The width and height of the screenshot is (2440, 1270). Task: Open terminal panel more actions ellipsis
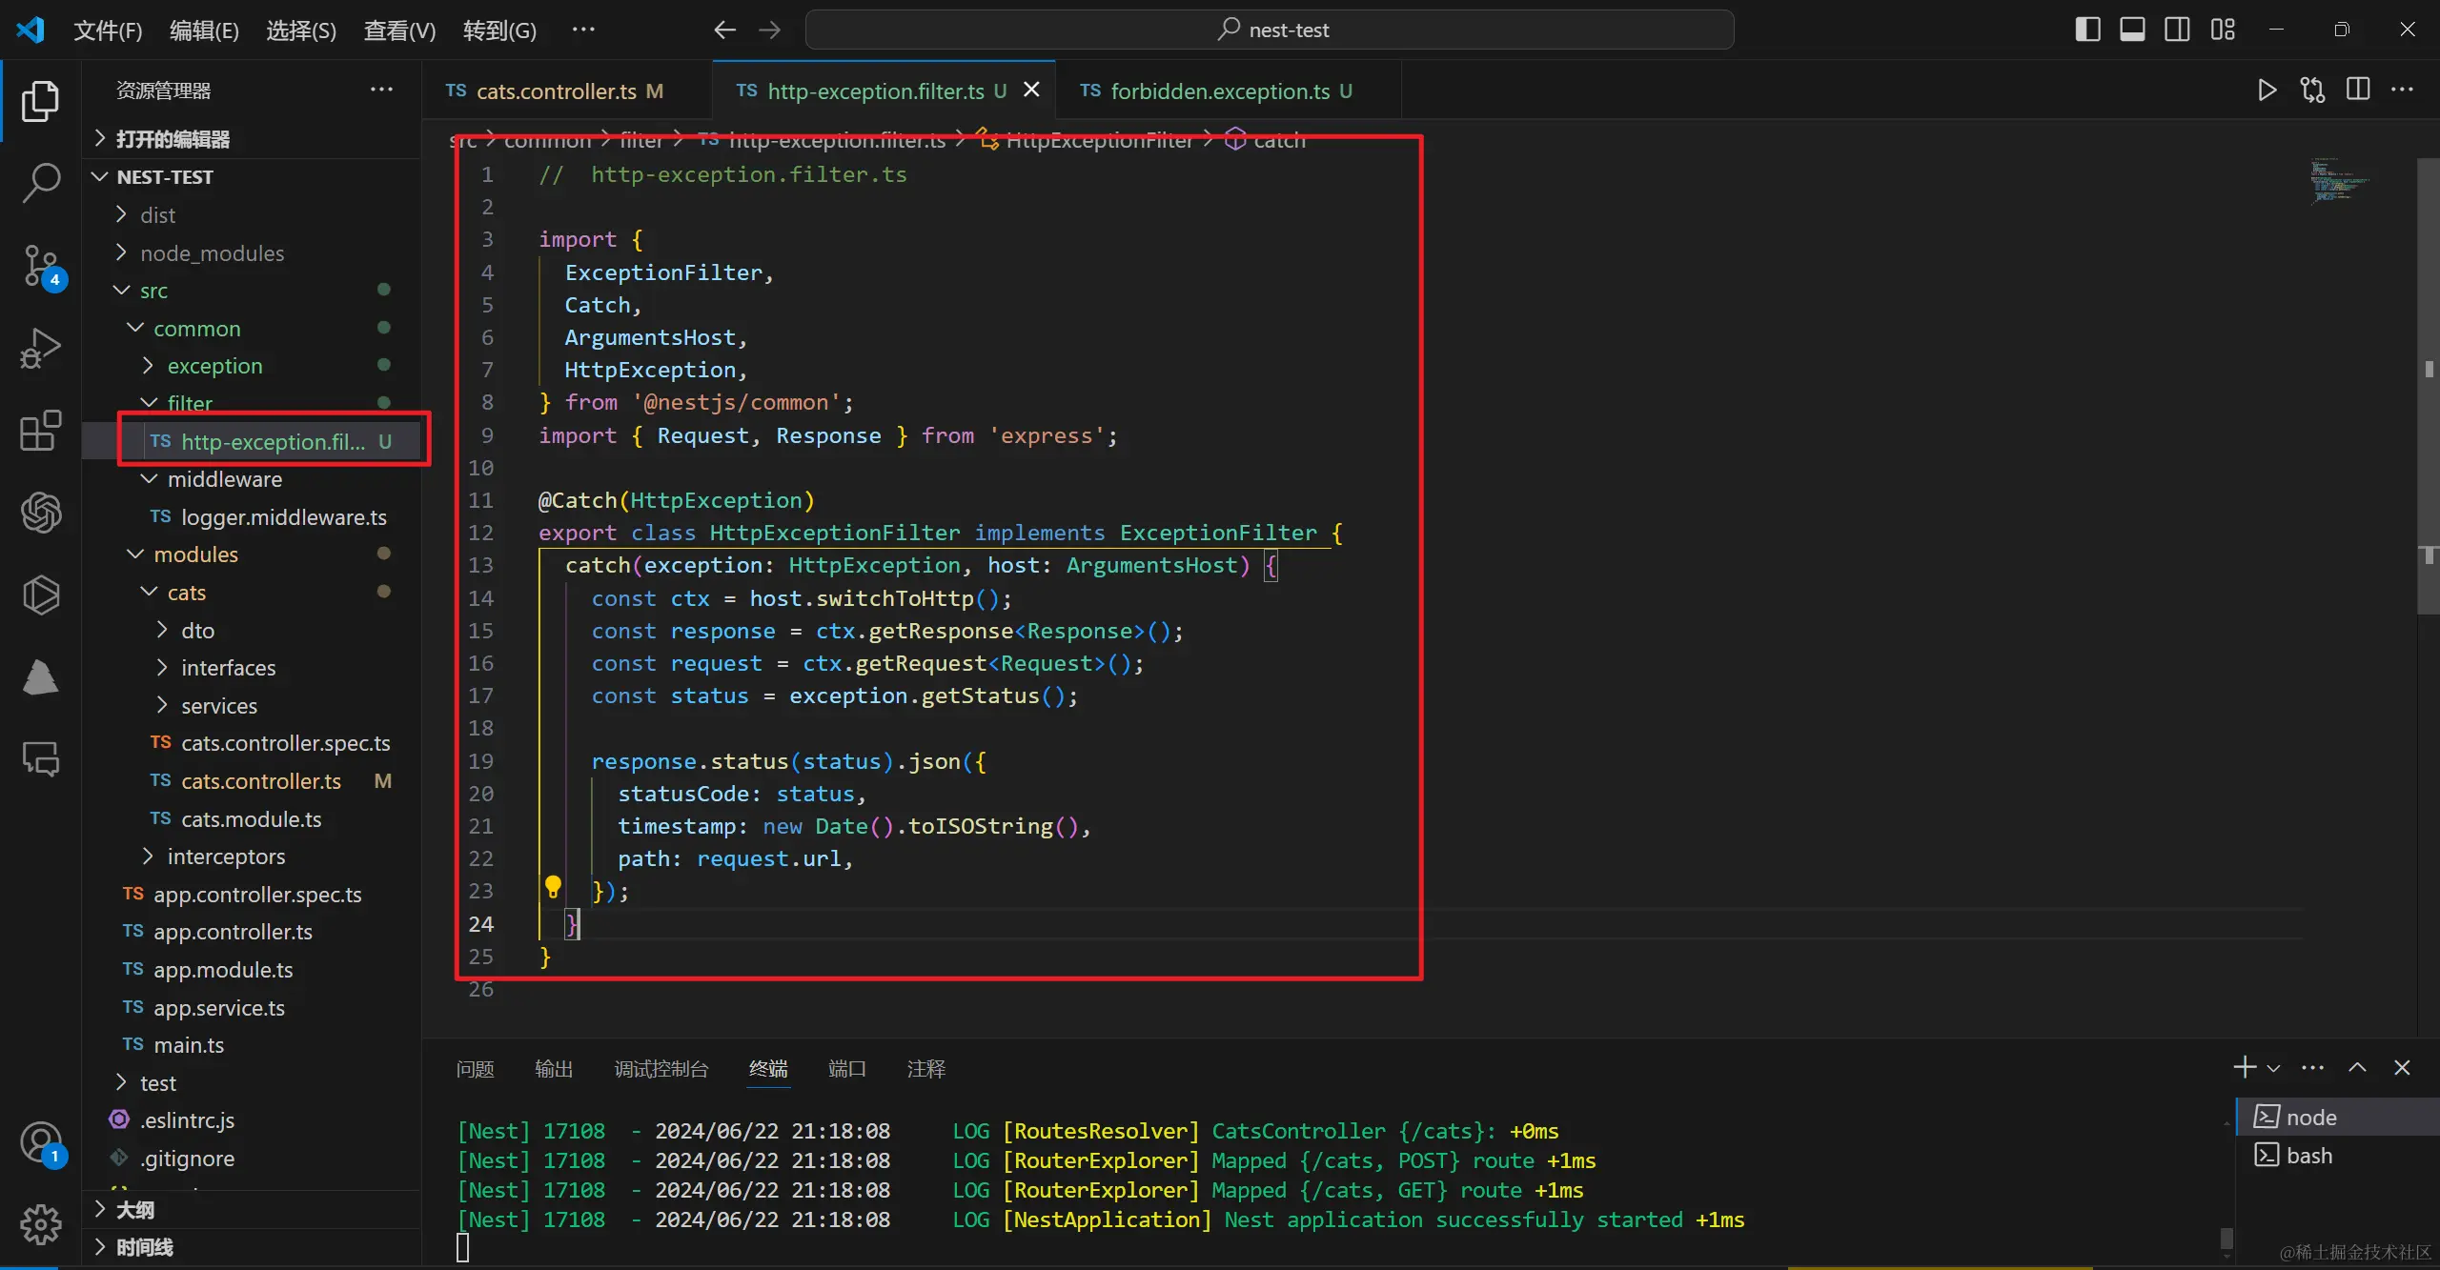pos(2312,1067)
